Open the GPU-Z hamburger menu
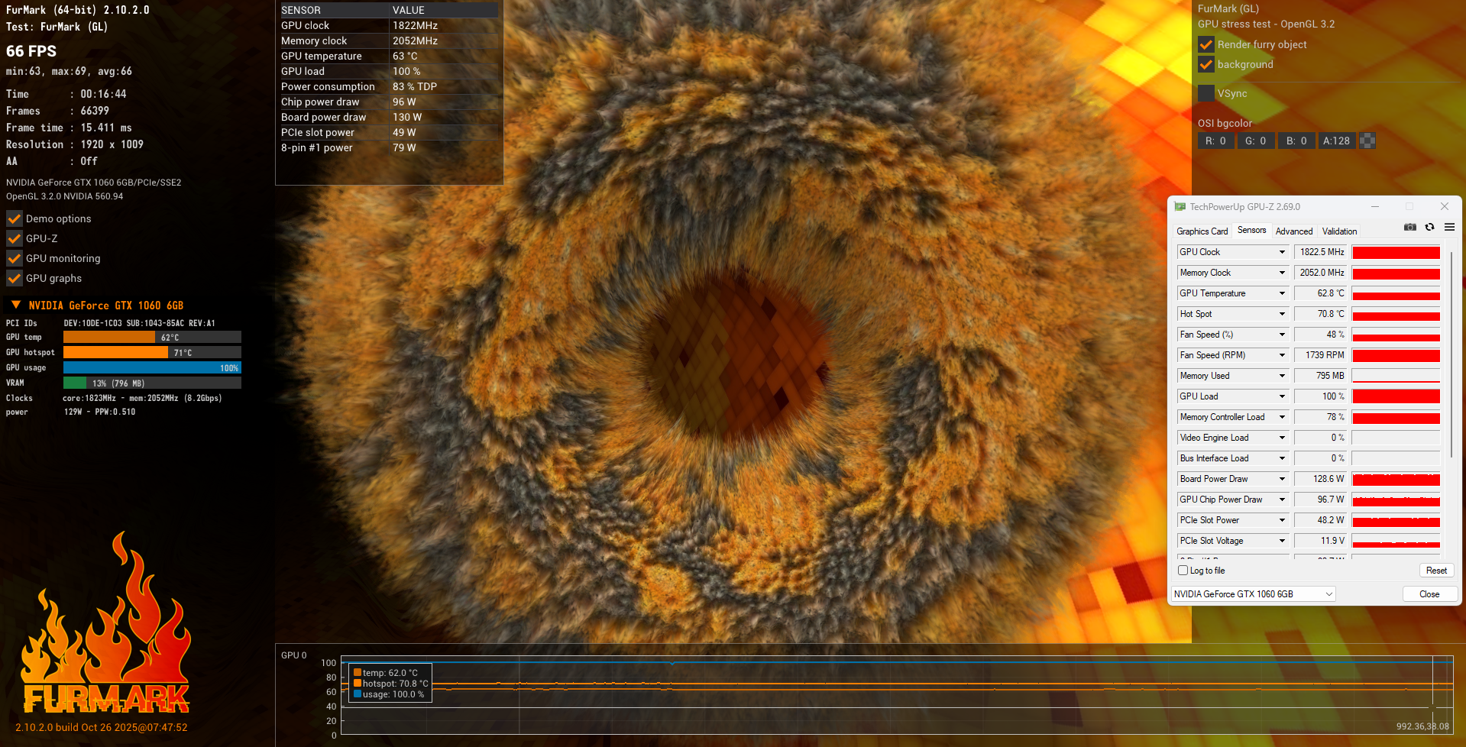Screen dimensions: 1466x747 (1449, 228)
